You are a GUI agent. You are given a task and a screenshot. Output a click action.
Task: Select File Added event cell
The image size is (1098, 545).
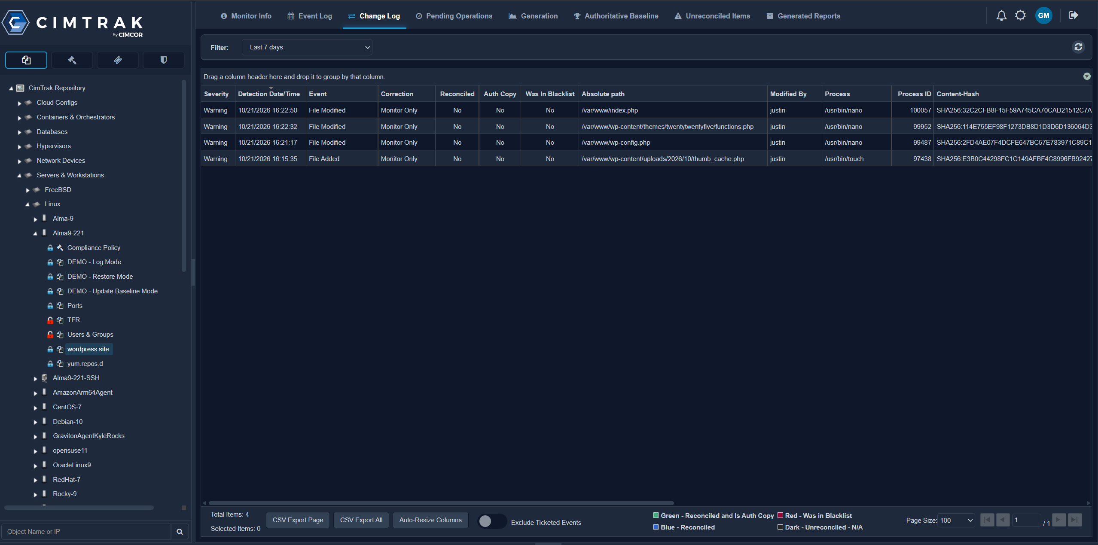click(342, 159)
